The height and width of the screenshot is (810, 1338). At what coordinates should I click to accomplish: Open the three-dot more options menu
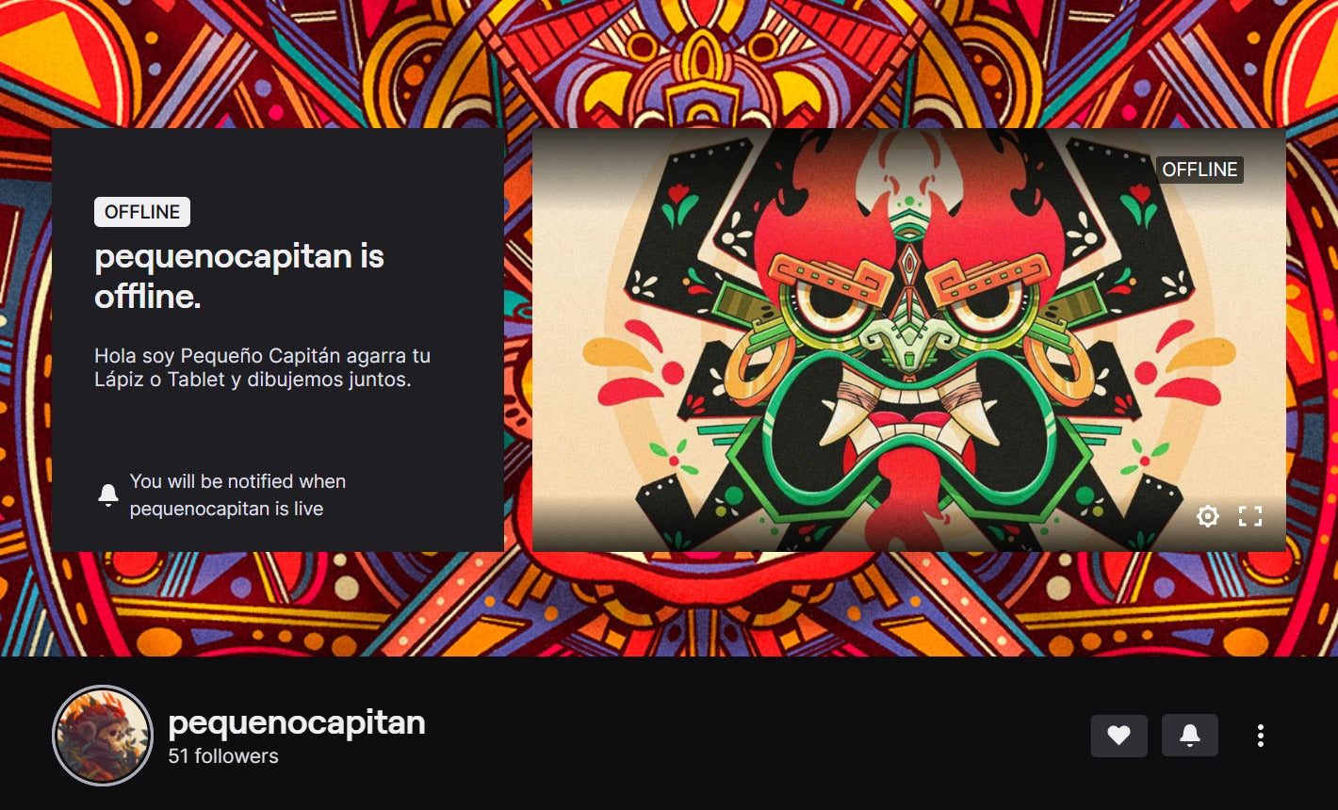pos(1260,736)
